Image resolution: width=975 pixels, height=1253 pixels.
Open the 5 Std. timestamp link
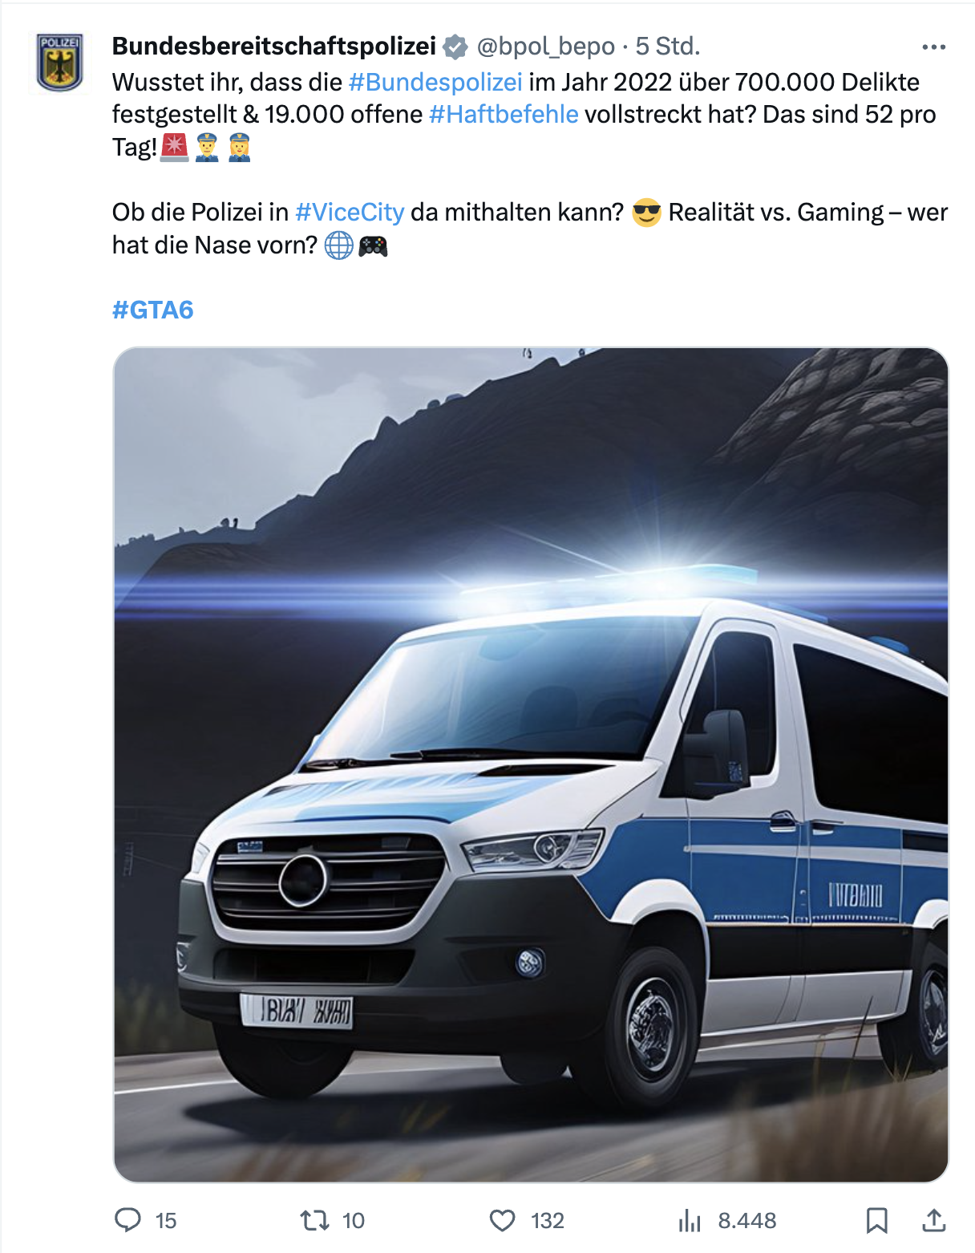tap(668, 47)
